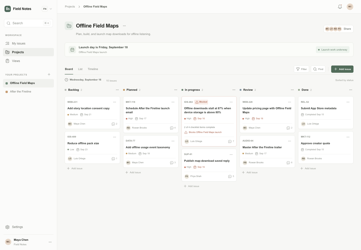Add a new project with the plus icon
This screenshot has width=361, height=250.
click(x=49, y=74)
